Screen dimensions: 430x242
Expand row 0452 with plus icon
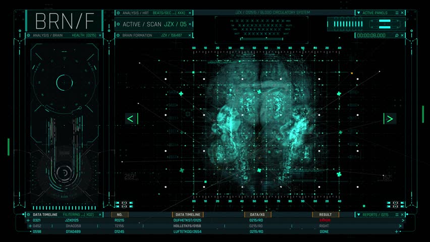coord(30,226)
